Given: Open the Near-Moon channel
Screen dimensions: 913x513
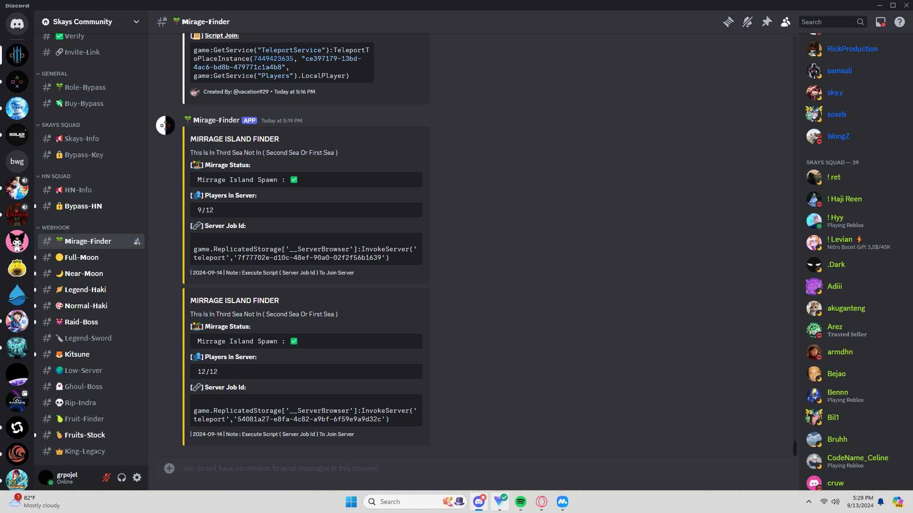Looking at the screenshot, I should coord(91,274).
